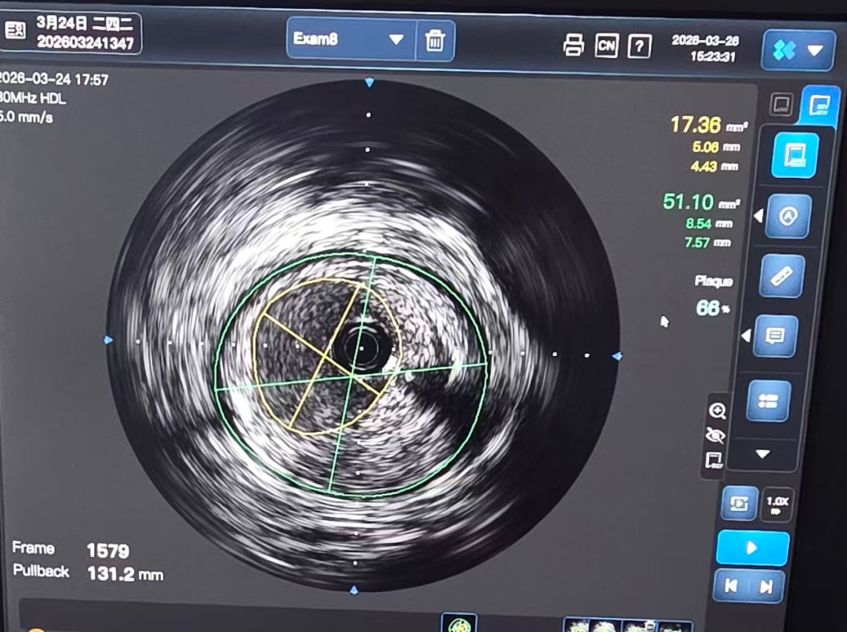Expand the contour tool side options

[x=758, y=216]
